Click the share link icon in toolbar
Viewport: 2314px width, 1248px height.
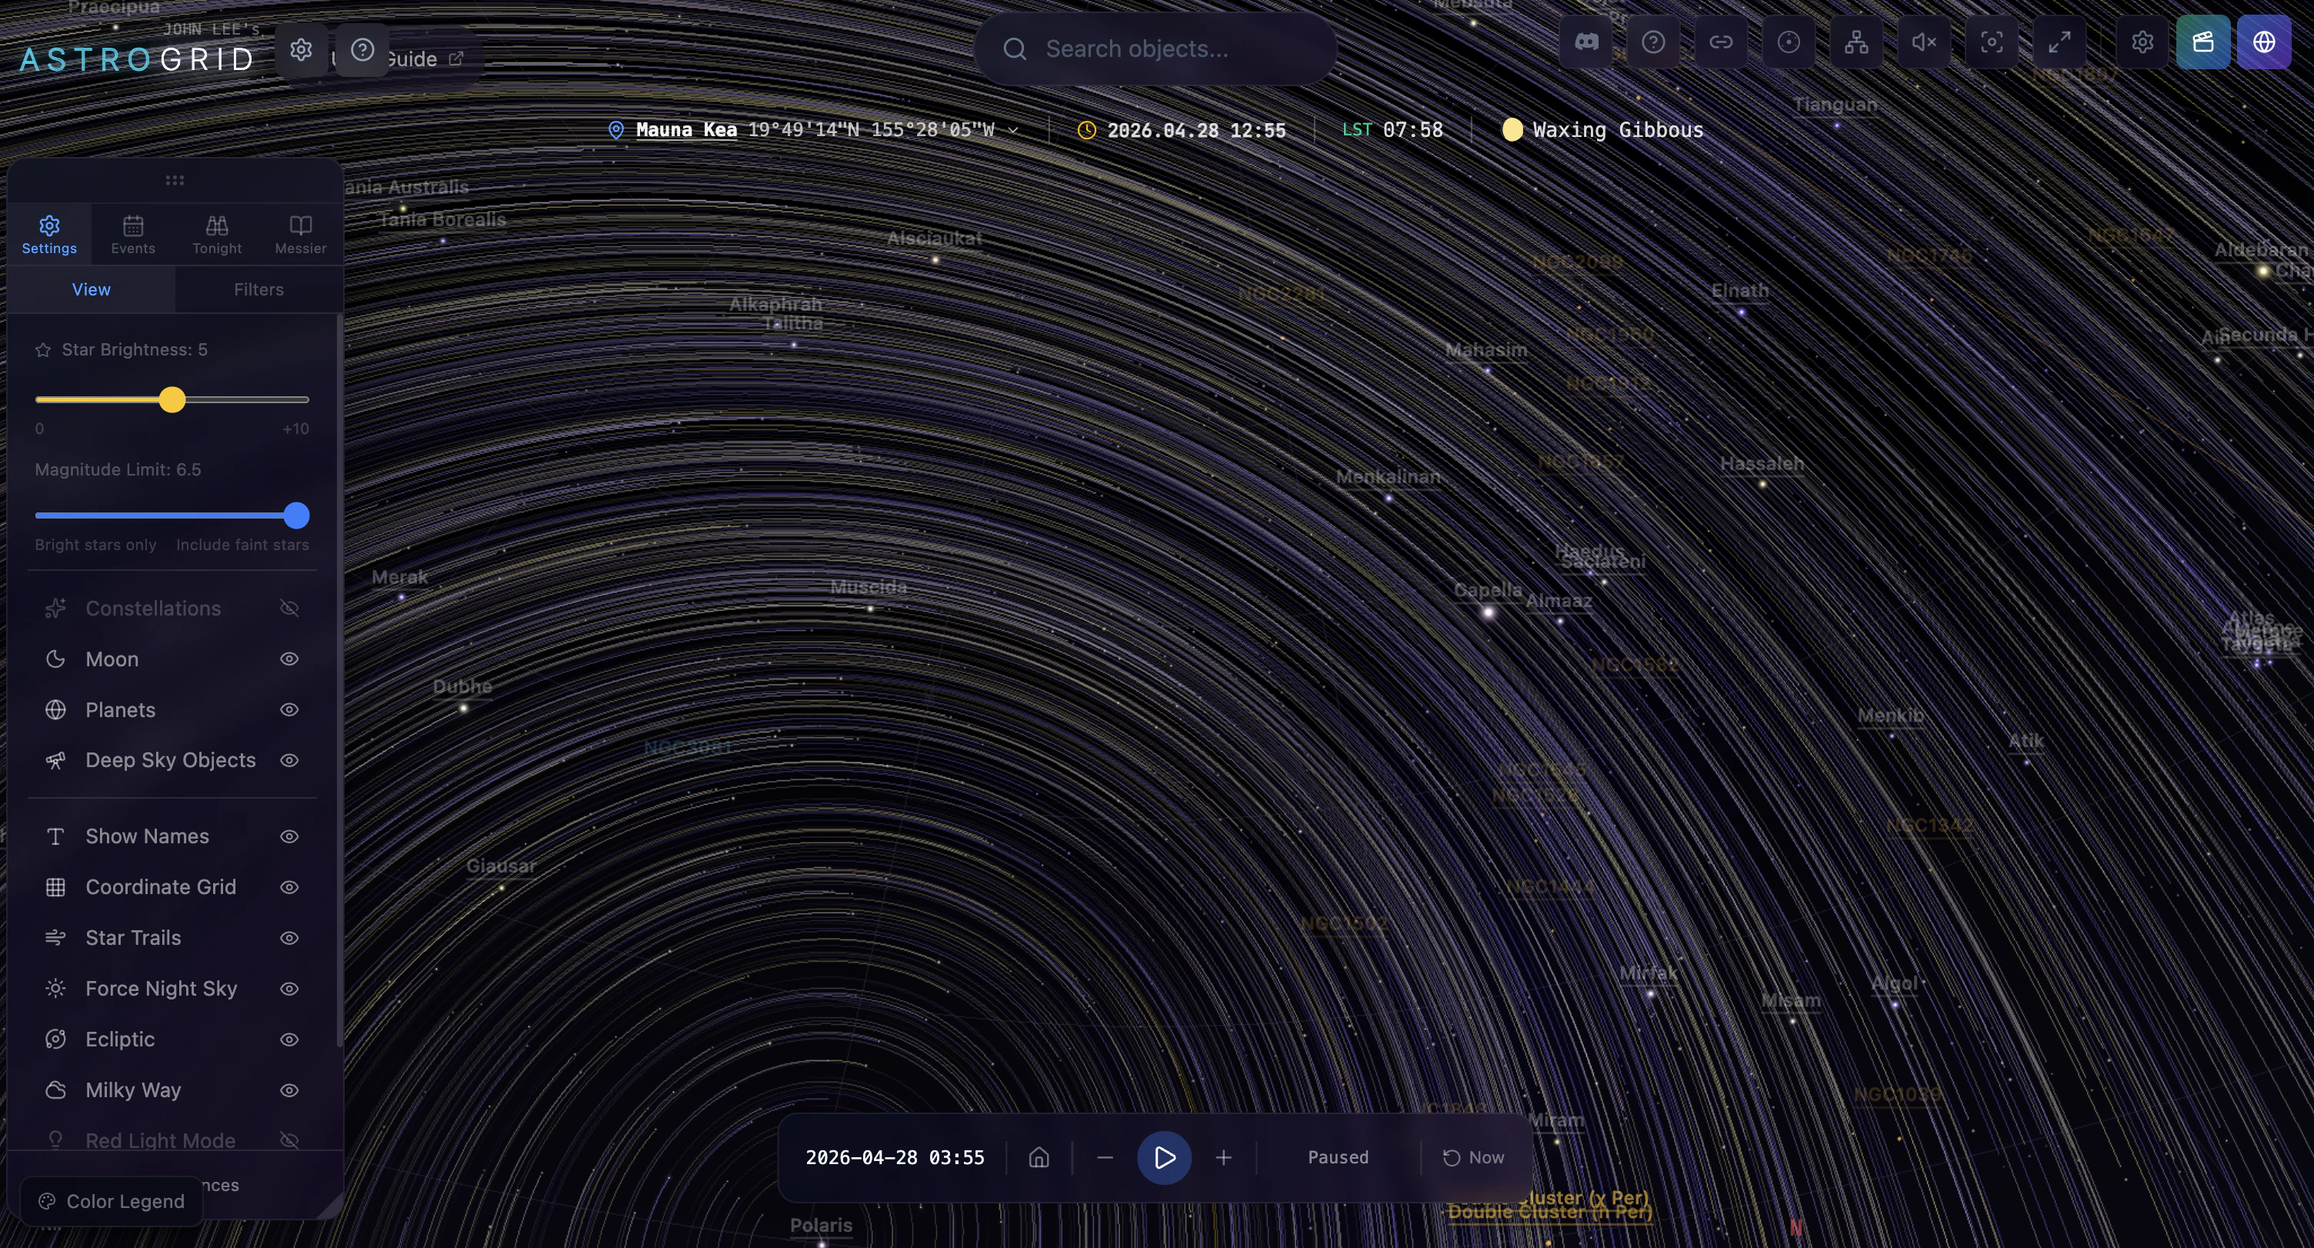[1721, 42]
